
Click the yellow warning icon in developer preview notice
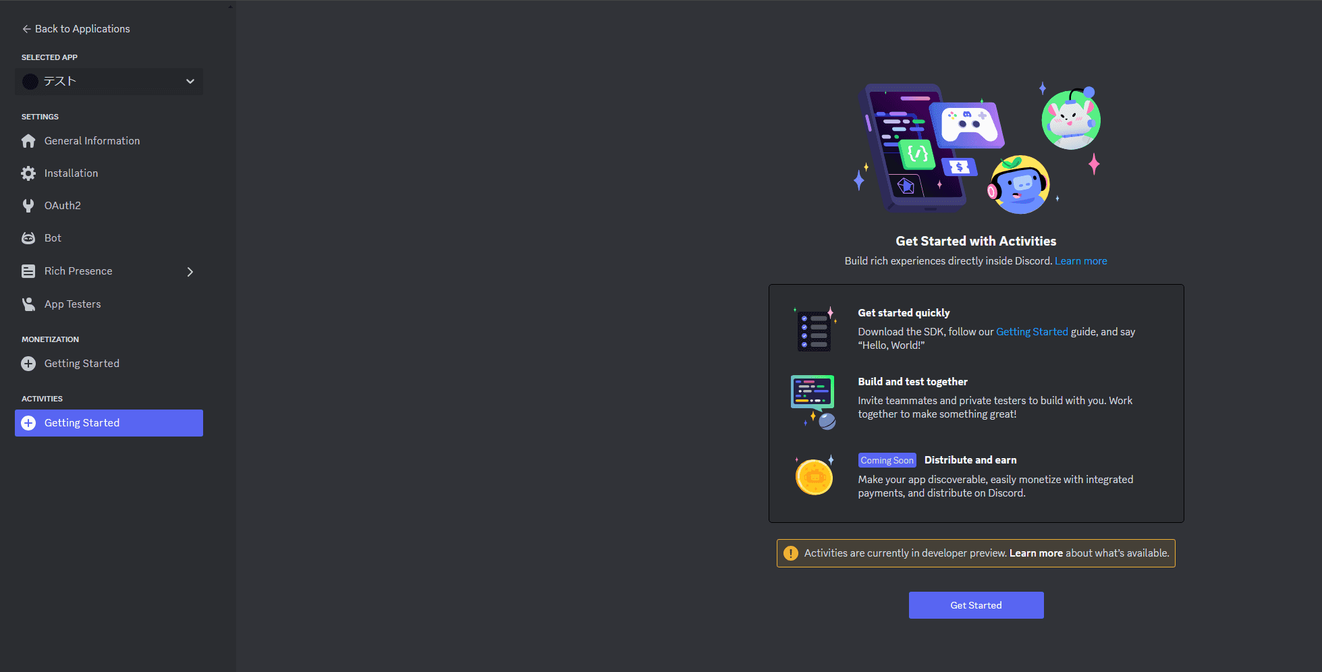point(791,553)
